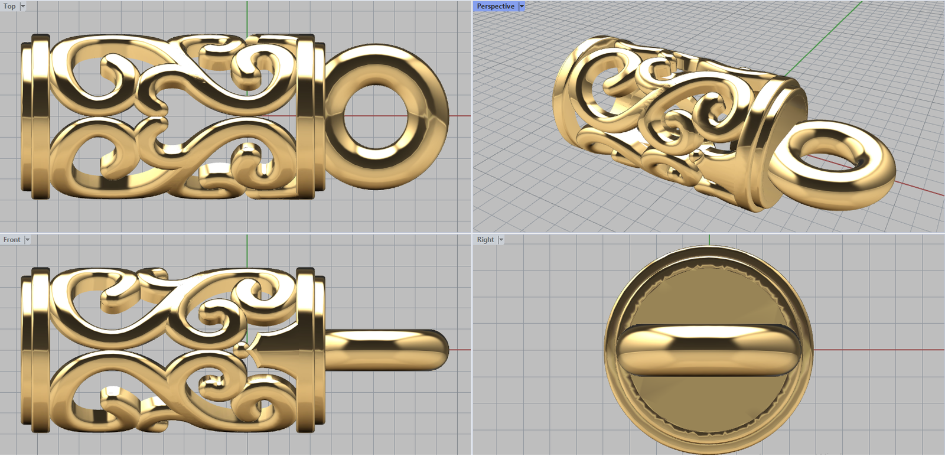Open the Top viewport dropdown arrow
This screenshot has height=456, width=945.
[x=23, y=6]
